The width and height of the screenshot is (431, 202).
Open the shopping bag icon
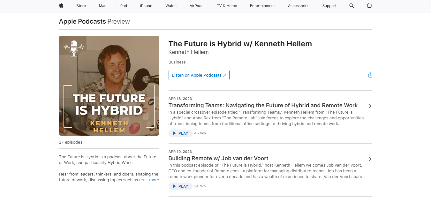[369, 5]
